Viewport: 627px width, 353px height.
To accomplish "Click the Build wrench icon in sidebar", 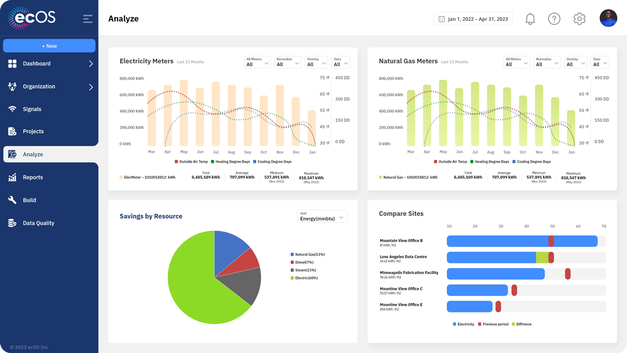I will click(x=13, y=200).
